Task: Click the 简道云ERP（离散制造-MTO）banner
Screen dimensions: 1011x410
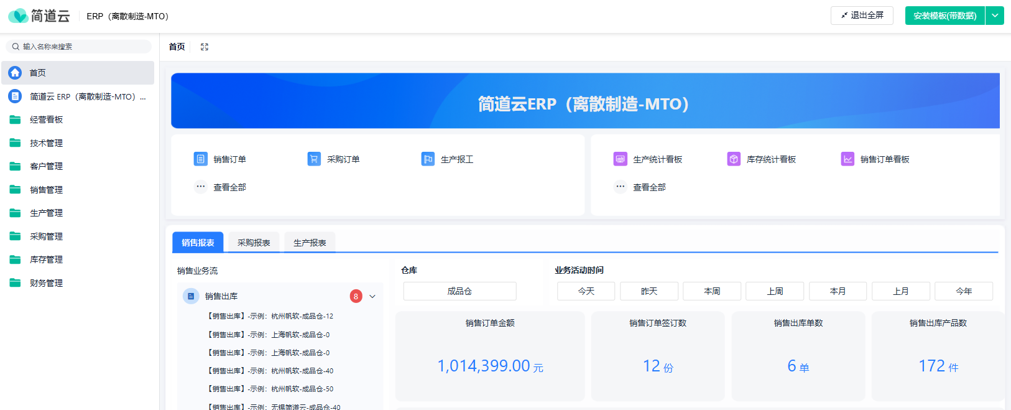Action: pos(585,101)
